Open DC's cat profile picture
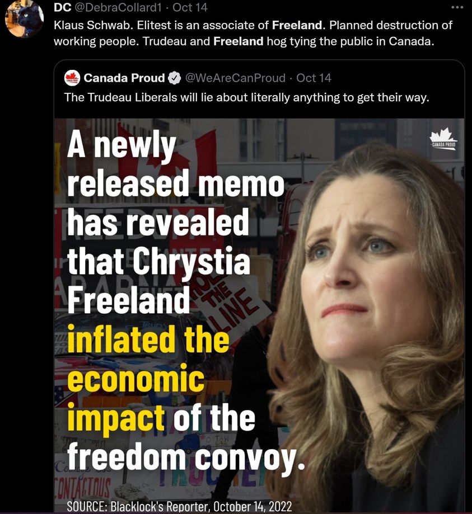Viewport: 472px width, 514px height. 24,18
